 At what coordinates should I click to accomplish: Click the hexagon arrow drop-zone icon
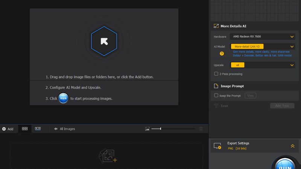(104, 41)
